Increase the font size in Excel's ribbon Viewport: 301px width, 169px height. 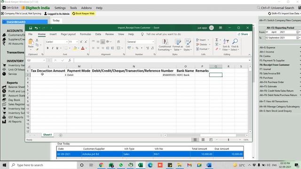81,42
